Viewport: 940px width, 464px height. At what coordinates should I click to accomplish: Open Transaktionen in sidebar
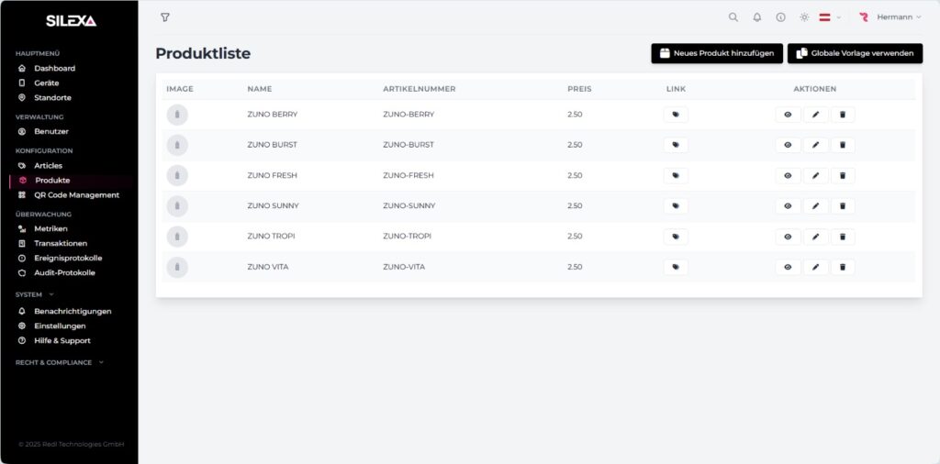[x=61, y=243]
